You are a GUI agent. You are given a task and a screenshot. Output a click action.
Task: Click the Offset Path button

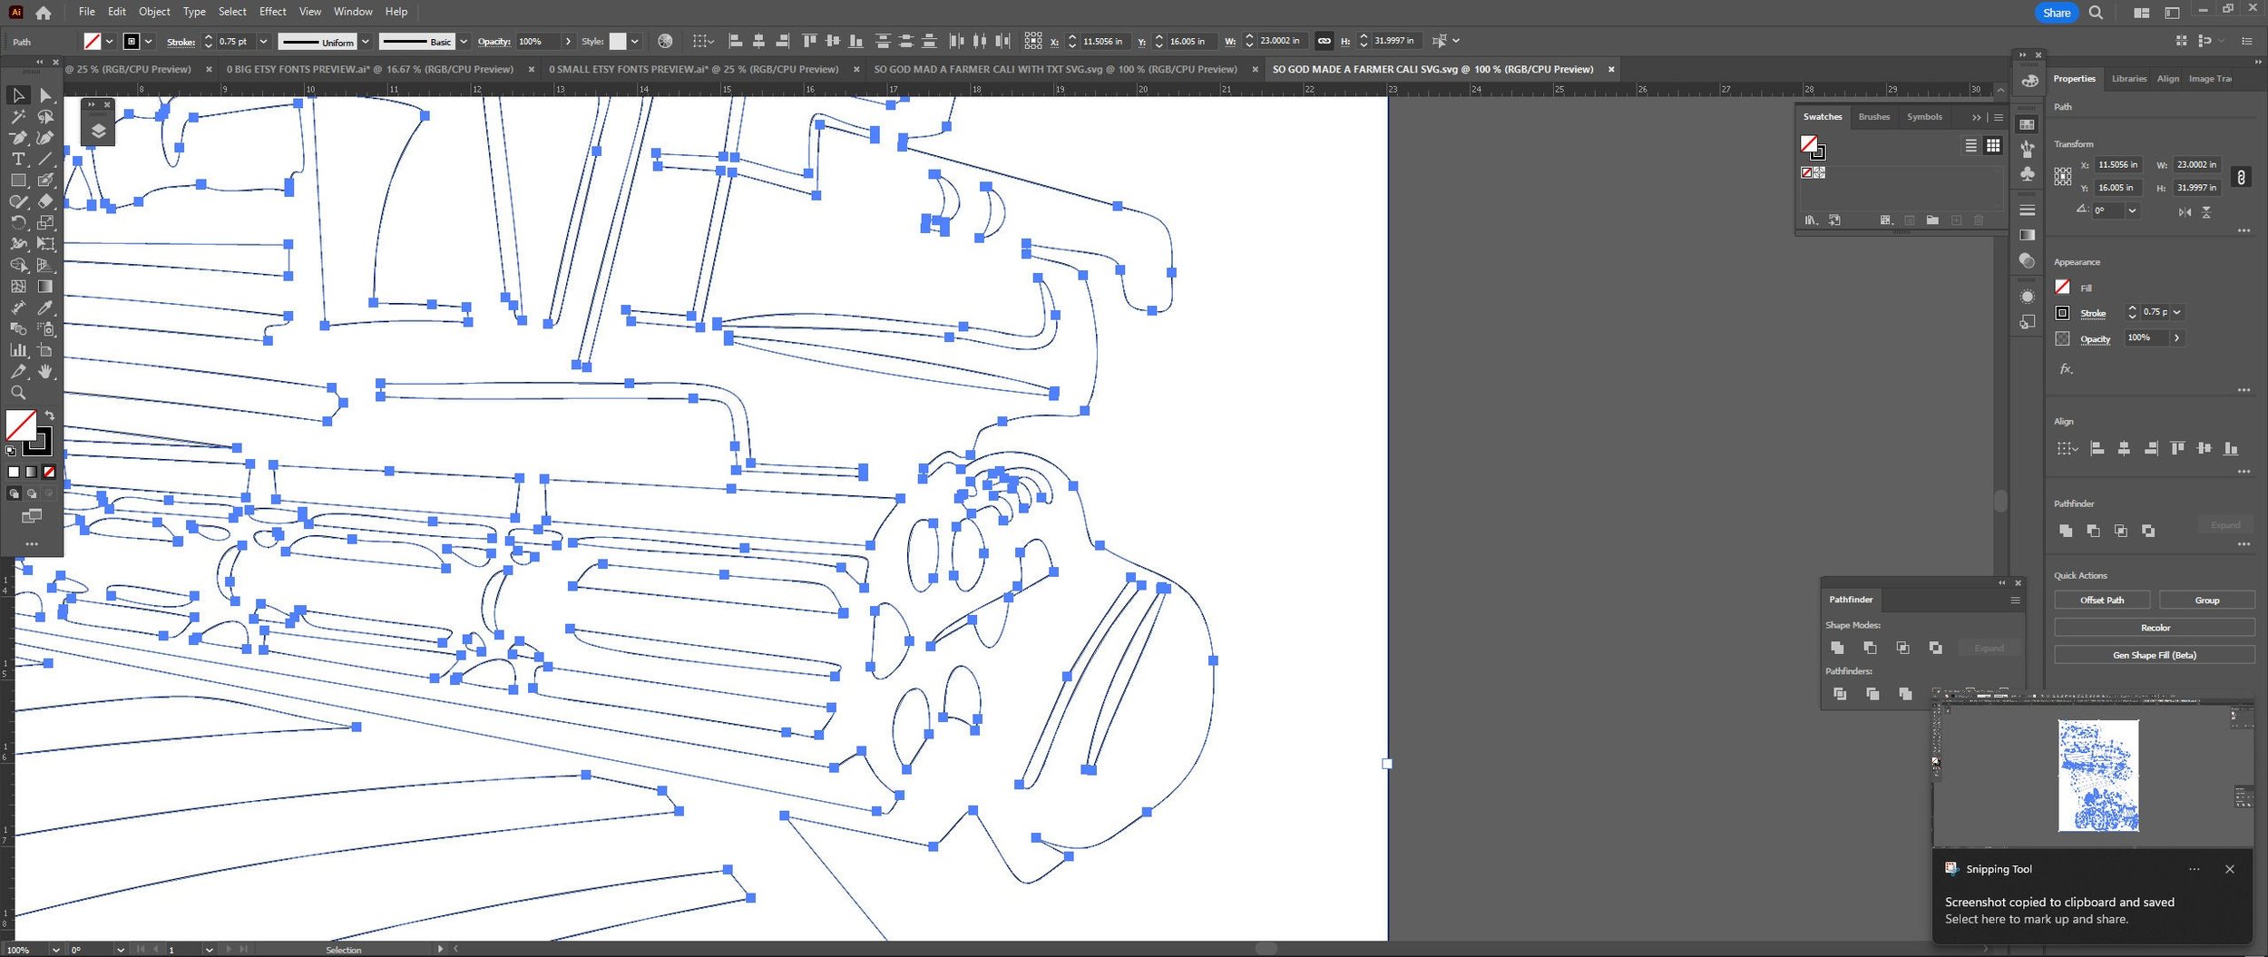2102,601
